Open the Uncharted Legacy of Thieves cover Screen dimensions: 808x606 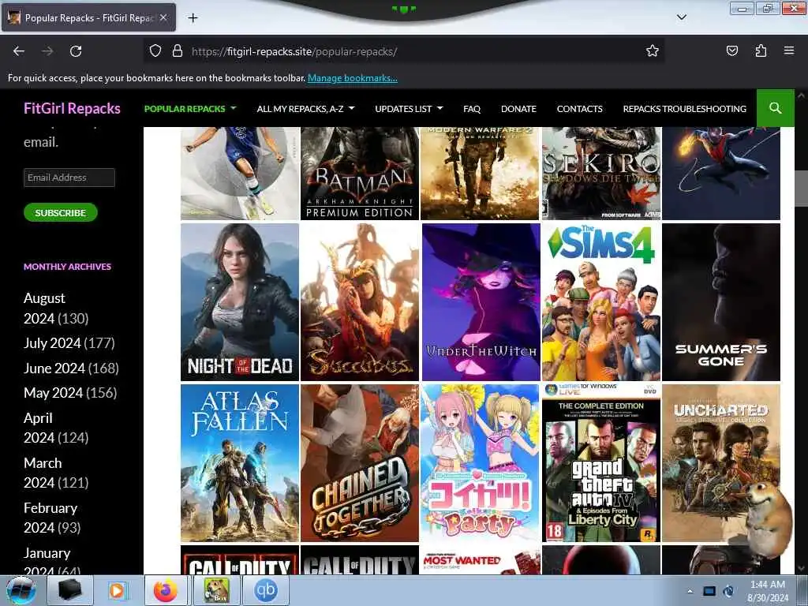(x=721, y=463)
